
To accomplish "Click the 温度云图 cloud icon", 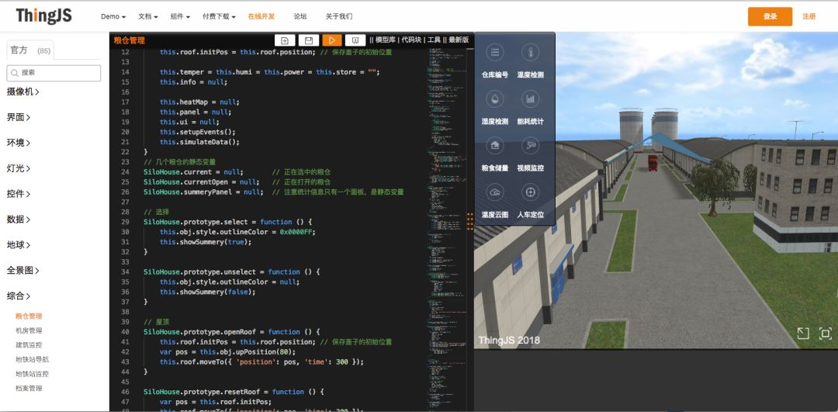I will (x=495, y=192).
